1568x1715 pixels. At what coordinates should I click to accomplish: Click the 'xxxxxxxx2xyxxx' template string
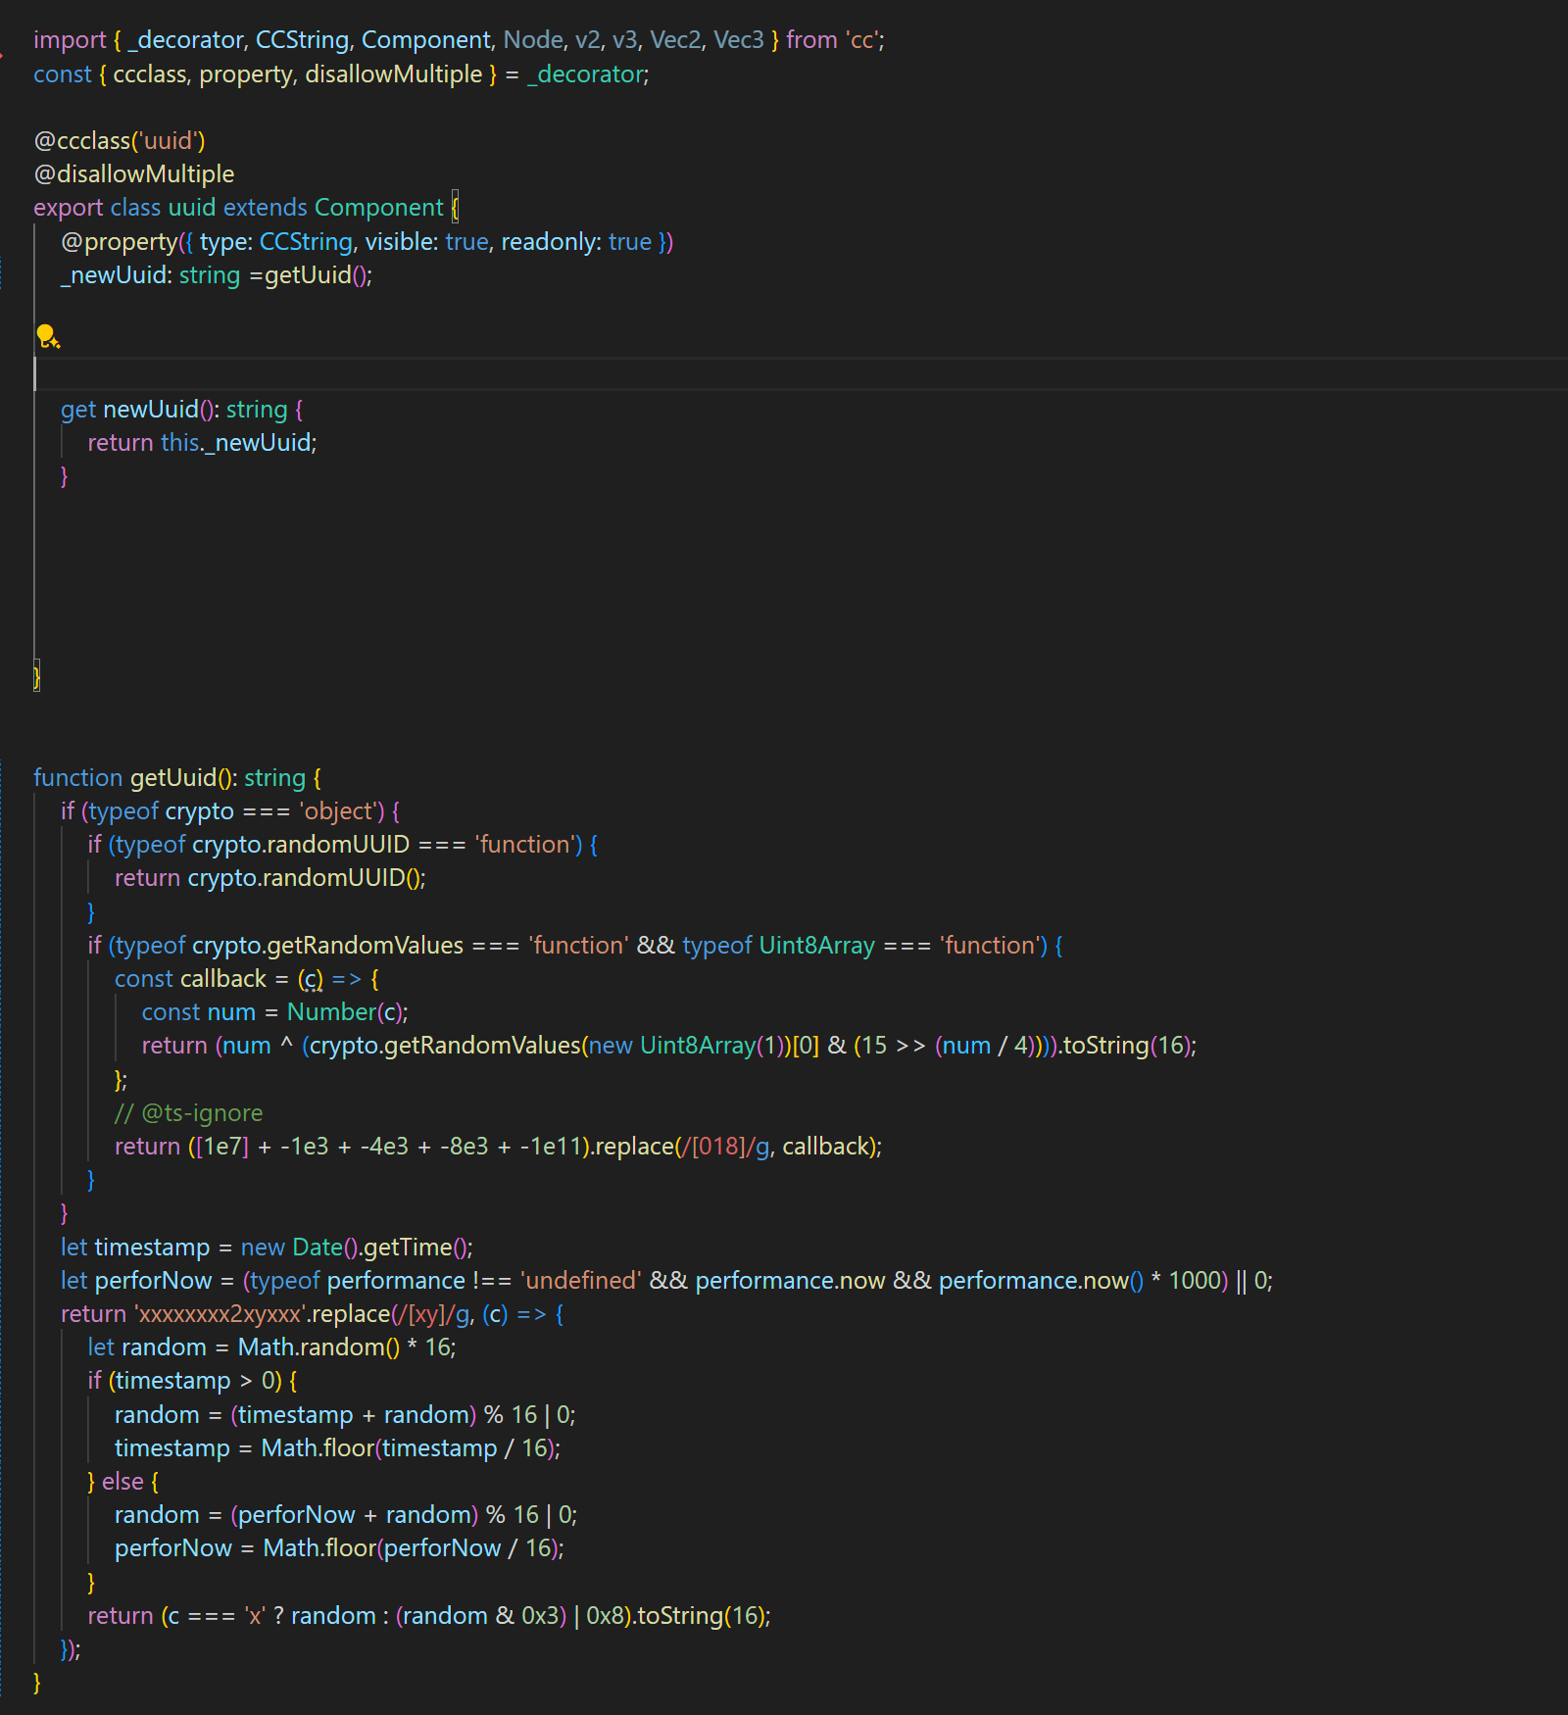220,1314
